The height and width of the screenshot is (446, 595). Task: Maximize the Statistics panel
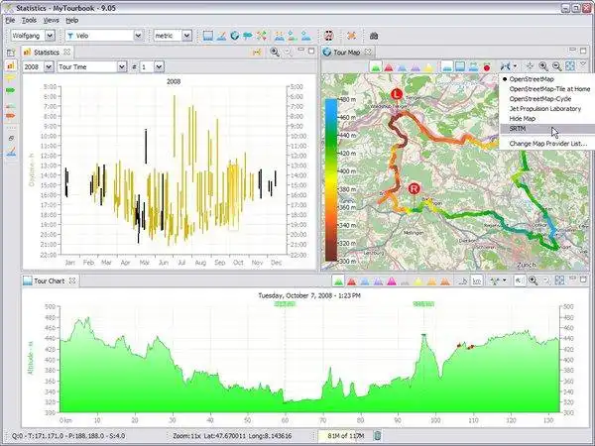tap(311, 51)
